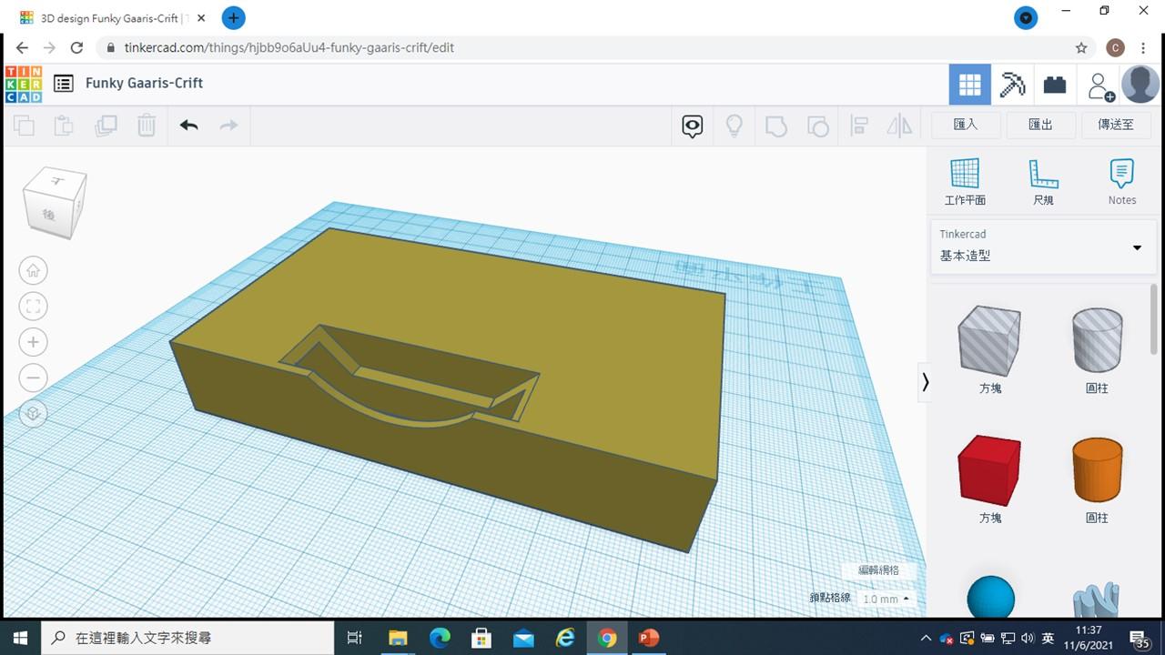Open the user profile avatar

tap(1140, 85)
